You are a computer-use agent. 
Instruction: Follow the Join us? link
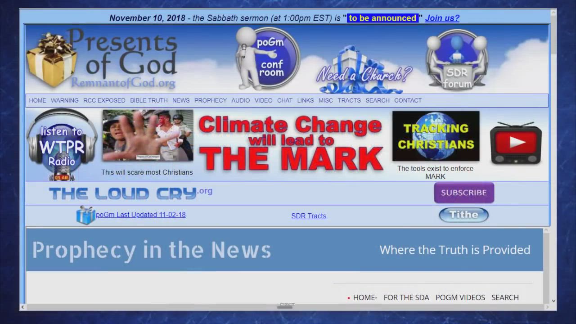click(x=442, y=18)
